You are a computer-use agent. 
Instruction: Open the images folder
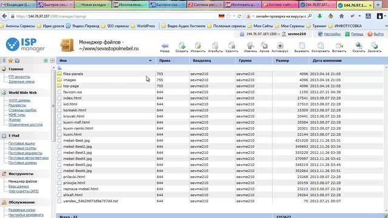70,80
